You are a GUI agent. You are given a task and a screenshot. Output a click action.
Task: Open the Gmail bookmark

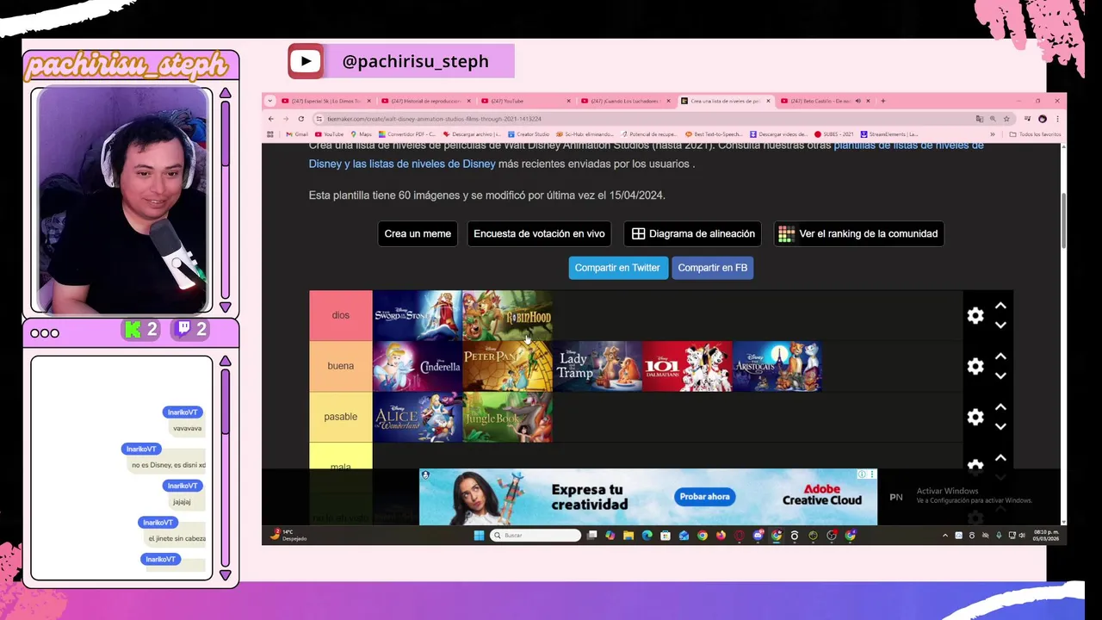(296, 134)
